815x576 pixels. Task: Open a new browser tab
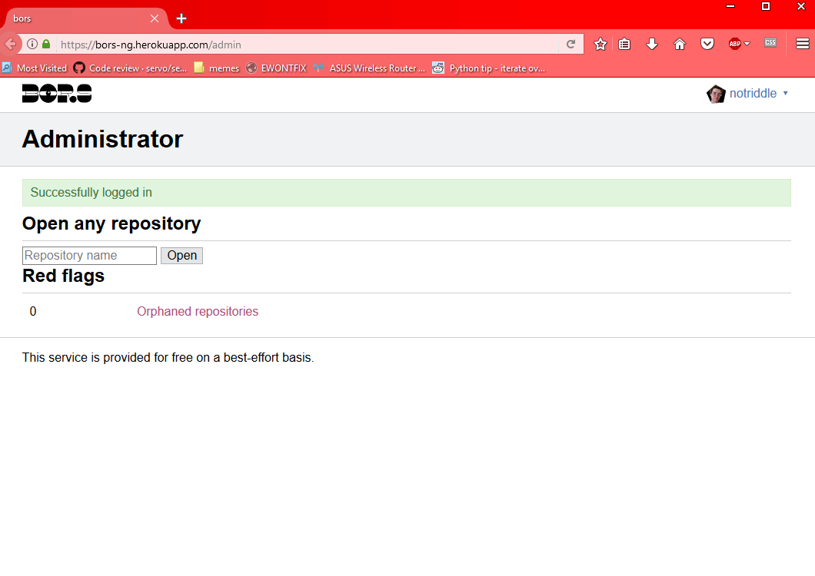coord(181,18)
